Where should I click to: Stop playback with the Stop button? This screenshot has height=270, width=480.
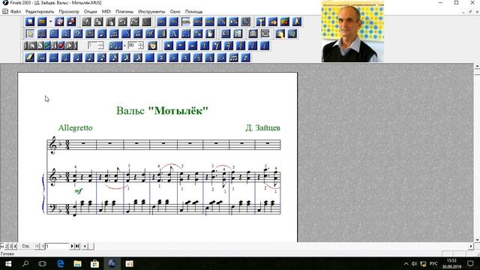(x=40, y=46)
